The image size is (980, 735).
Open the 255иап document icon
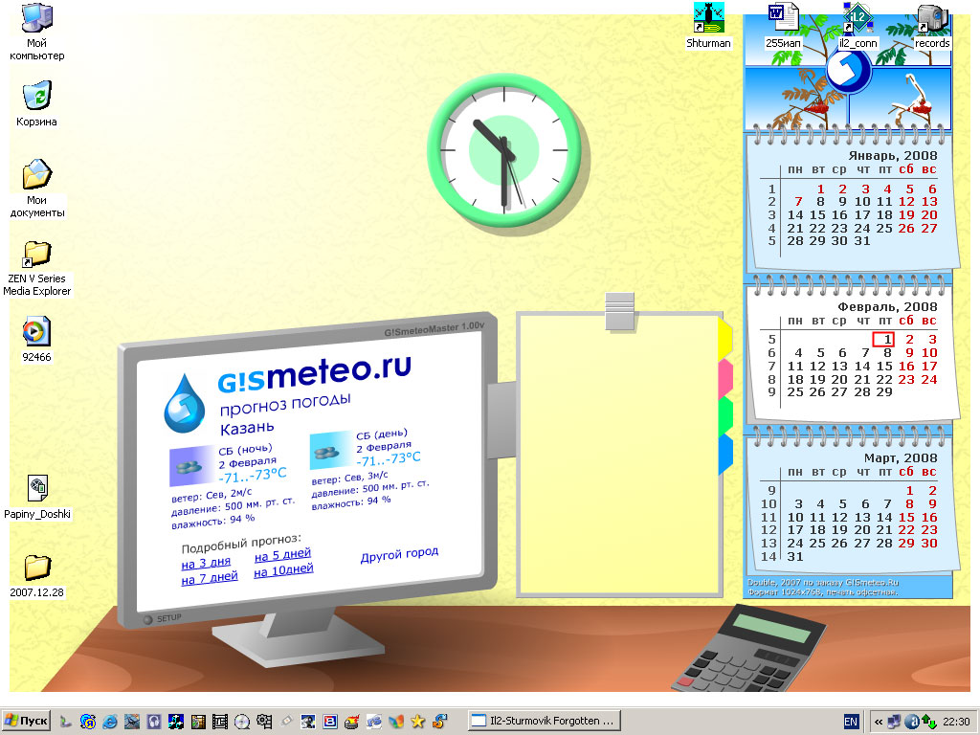pos(783,18)
